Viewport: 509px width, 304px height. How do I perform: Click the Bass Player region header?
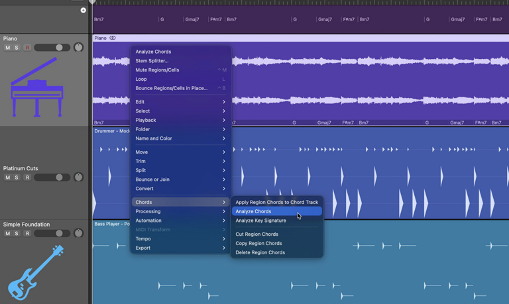[x=111, y=224]
